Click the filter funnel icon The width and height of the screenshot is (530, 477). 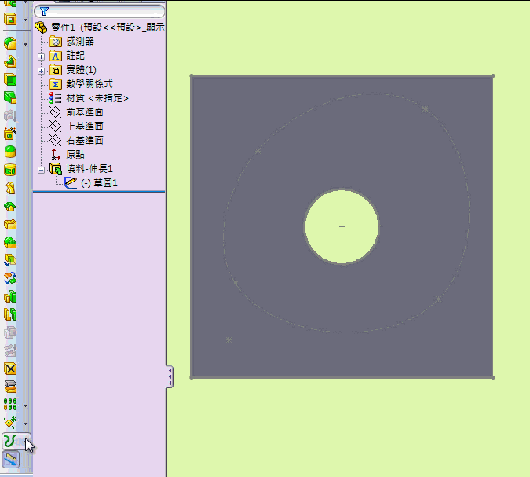(44, 12)
